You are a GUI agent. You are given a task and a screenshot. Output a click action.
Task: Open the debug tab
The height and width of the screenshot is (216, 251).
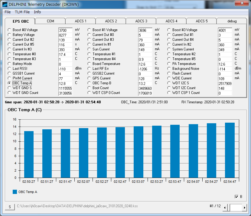coord(232,21)
